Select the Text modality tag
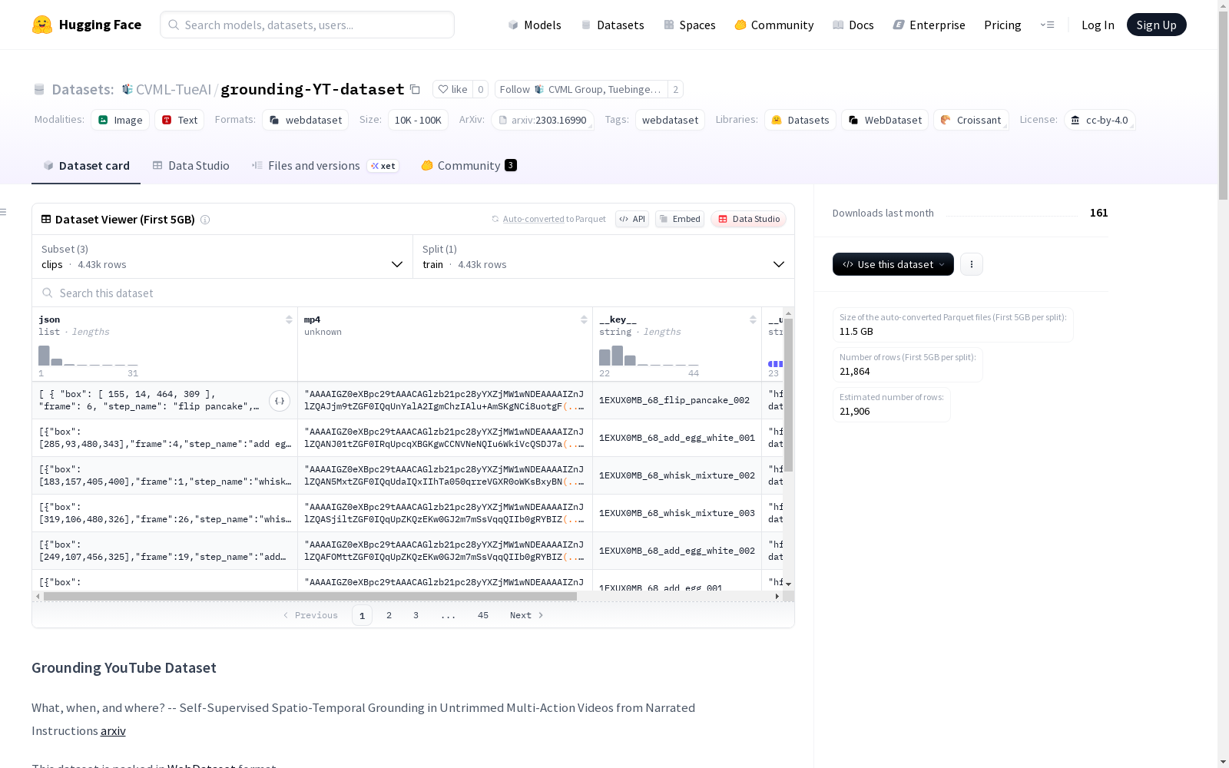The height and width of the screenshot is (768, 1229). tap(180, 120)
